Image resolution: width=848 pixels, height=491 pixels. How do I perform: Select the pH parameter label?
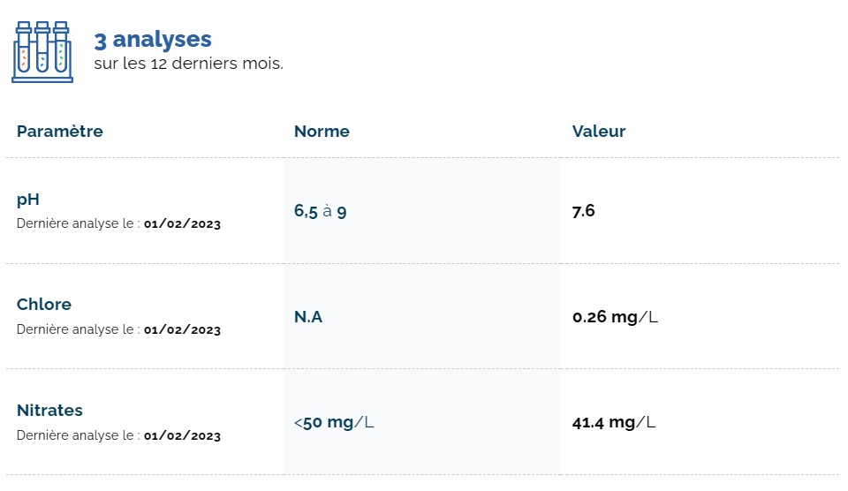coord(28,199)
